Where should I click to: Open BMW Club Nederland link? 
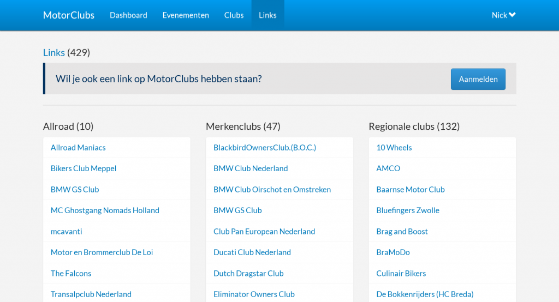[x=251, y=168]
